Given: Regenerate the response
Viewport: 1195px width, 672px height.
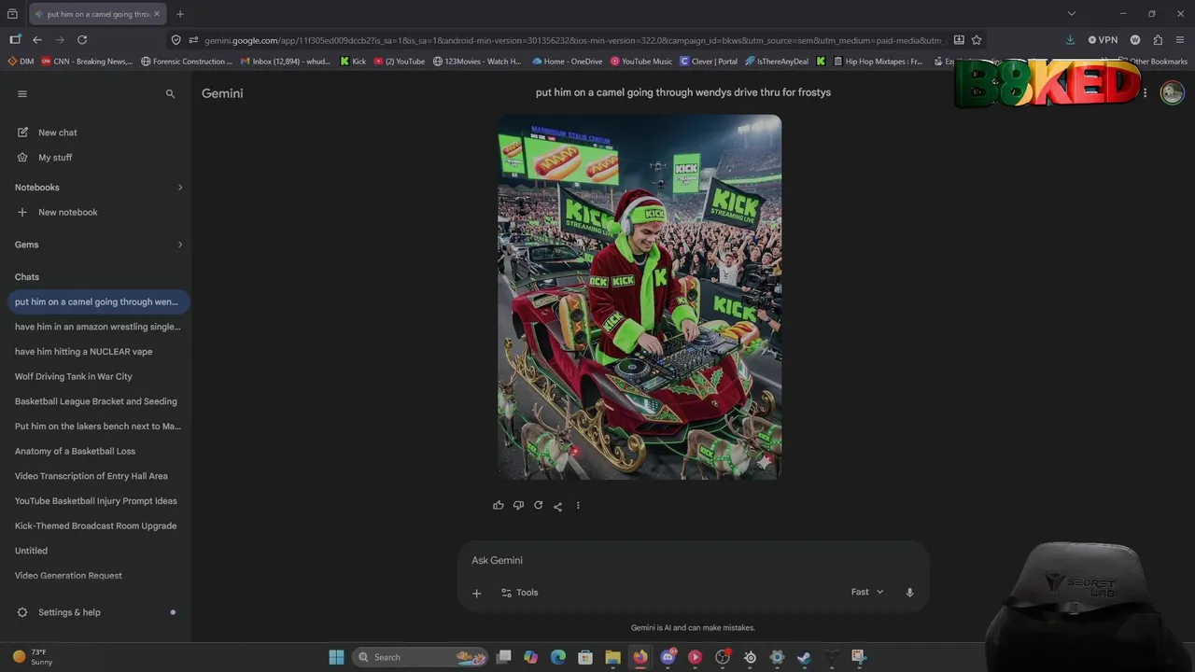Looking at the screenshot, I should click(538, 505).
